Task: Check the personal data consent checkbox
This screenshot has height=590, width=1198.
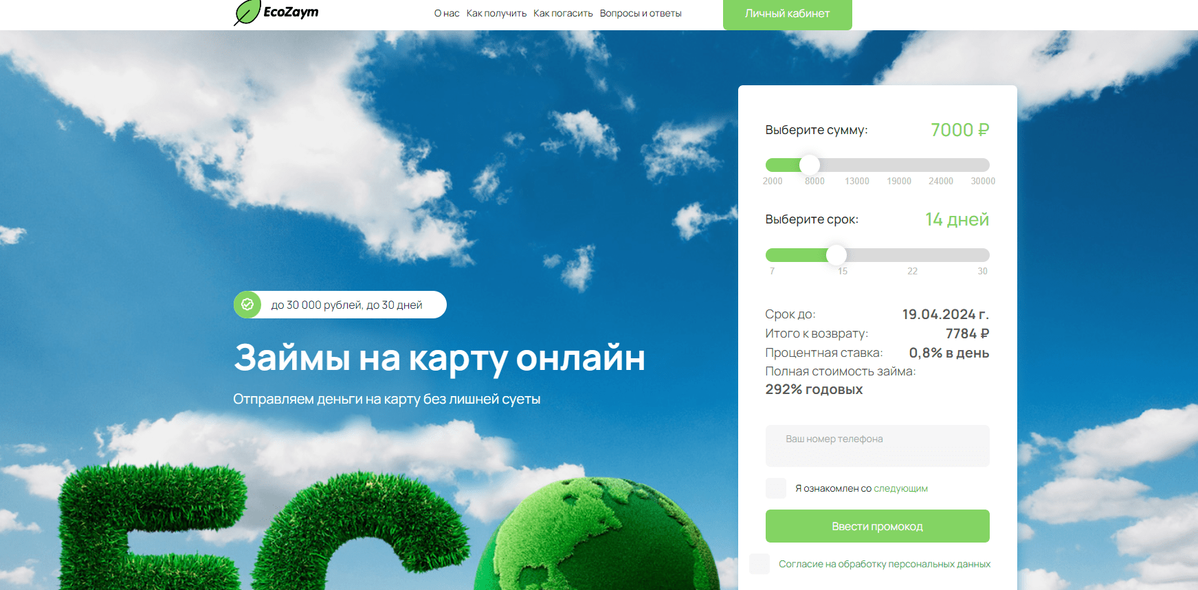Action: 759,564
